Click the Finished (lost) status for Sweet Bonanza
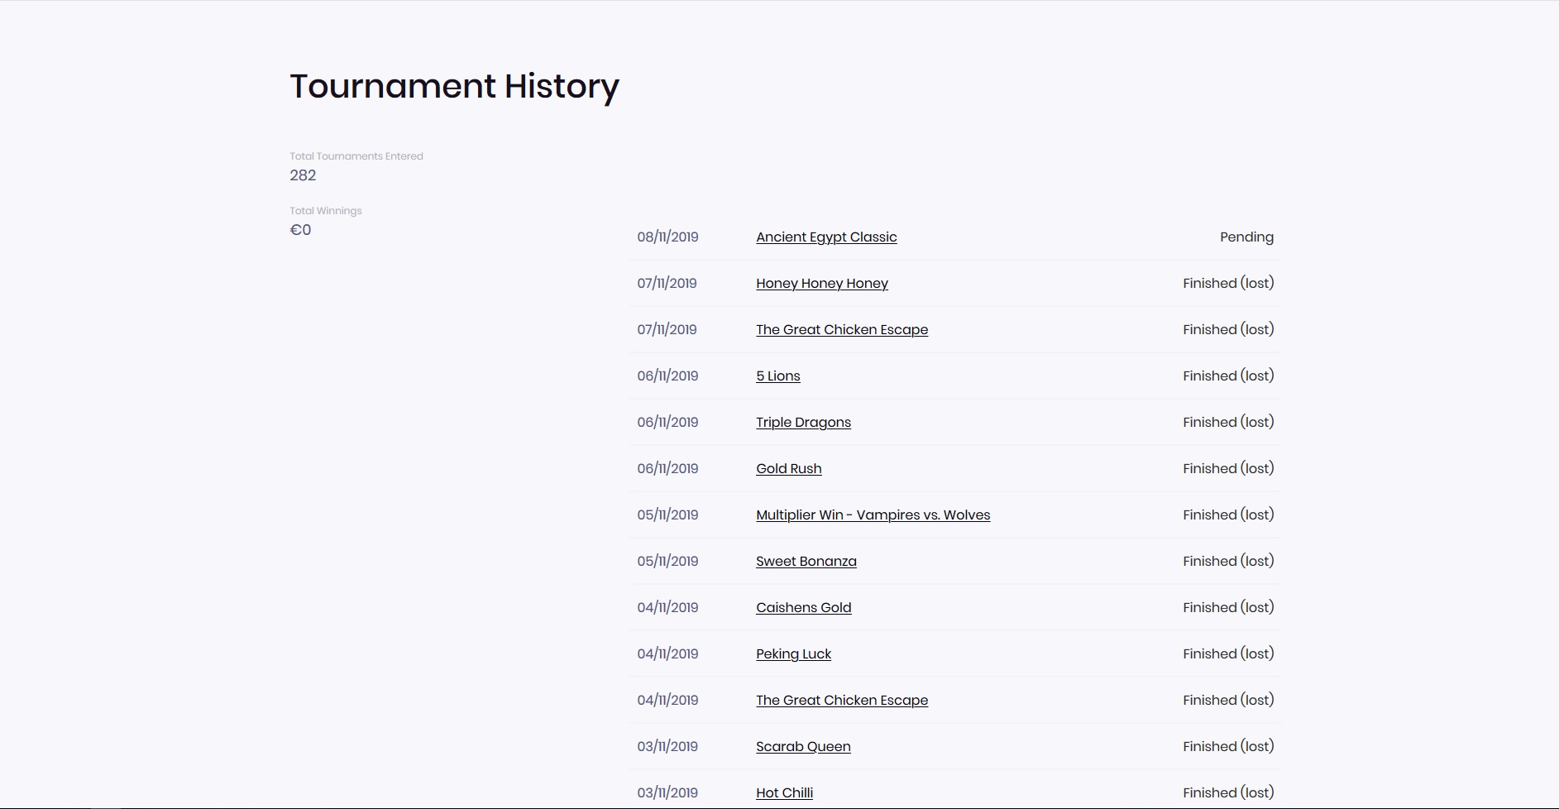The height and width of the screenshot is (809, 1559). [x=1228, y=562]
